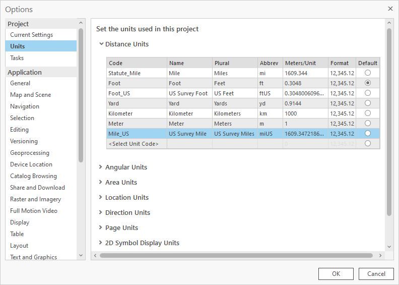Click the horizontal scrollbar thumb

pyautogui.click(x=236, y=255)
